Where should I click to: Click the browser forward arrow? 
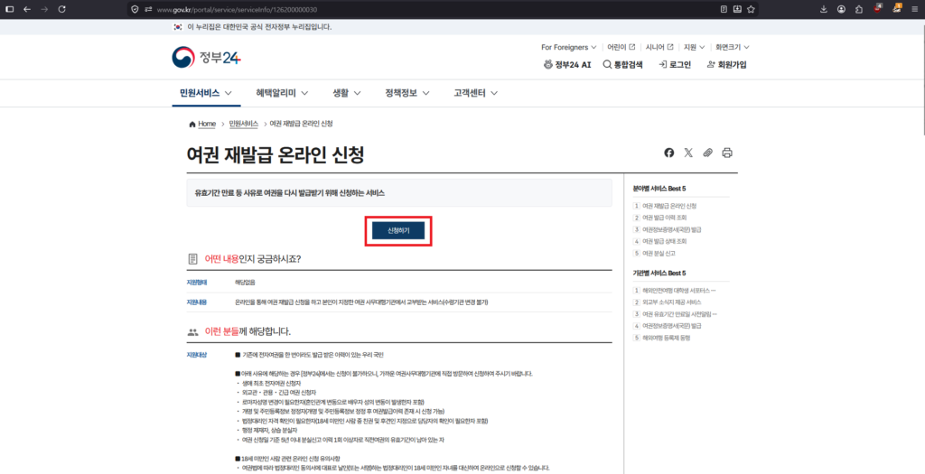pos(44,9)
